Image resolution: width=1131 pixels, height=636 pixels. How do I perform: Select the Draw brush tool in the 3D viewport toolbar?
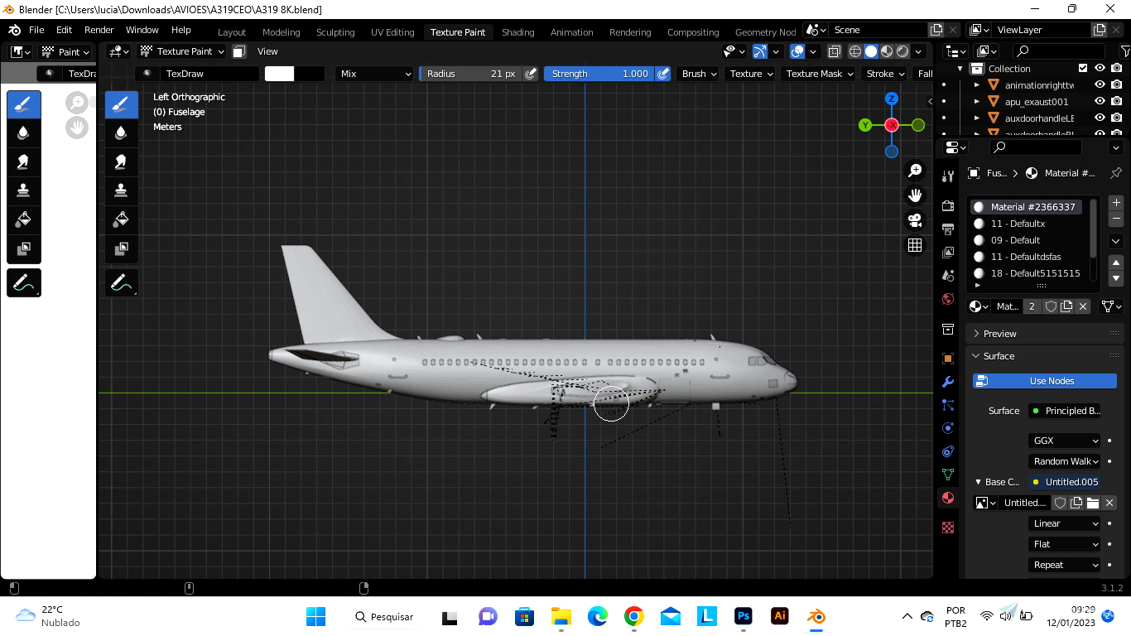click(122, 104)
